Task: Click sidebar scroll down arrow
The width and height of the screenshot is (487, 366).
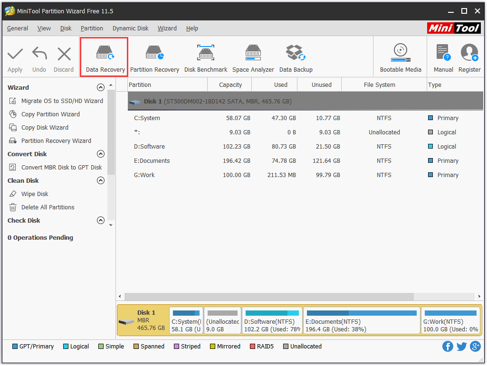Action: (x=111, y=225)
